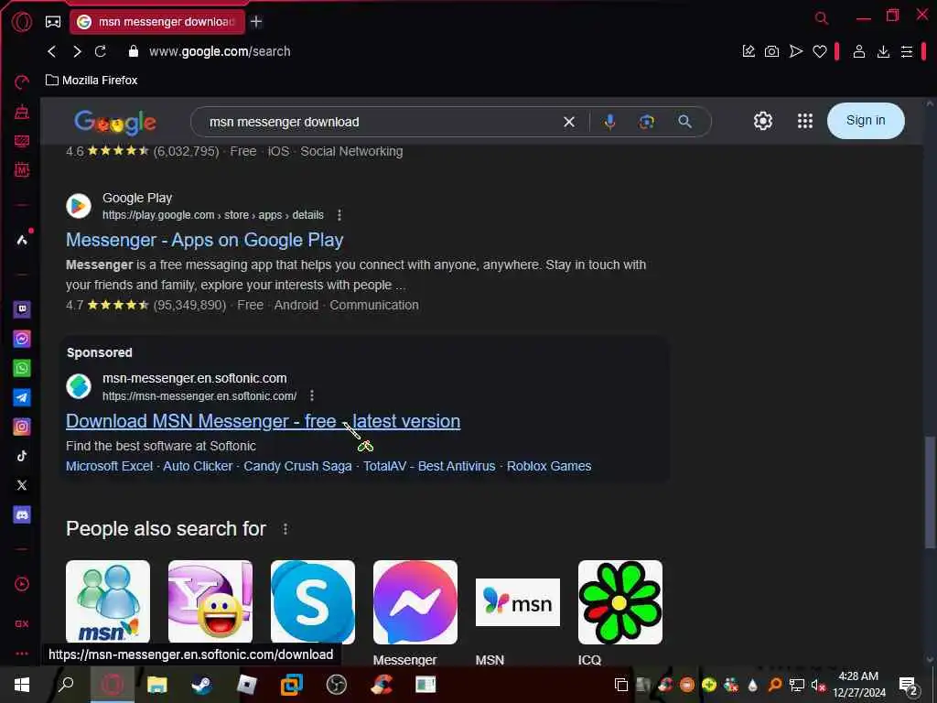Open Telegram in the sidebar
This screenshot has width=937, height=703.
tap(22, 397)
